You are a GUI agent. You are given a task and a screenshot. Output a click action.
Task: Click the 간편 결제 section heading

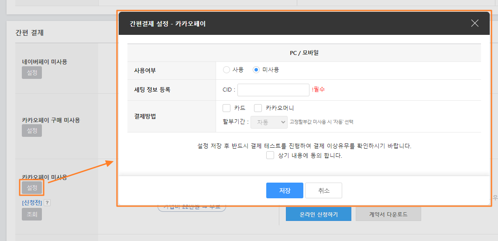[29, 33]
